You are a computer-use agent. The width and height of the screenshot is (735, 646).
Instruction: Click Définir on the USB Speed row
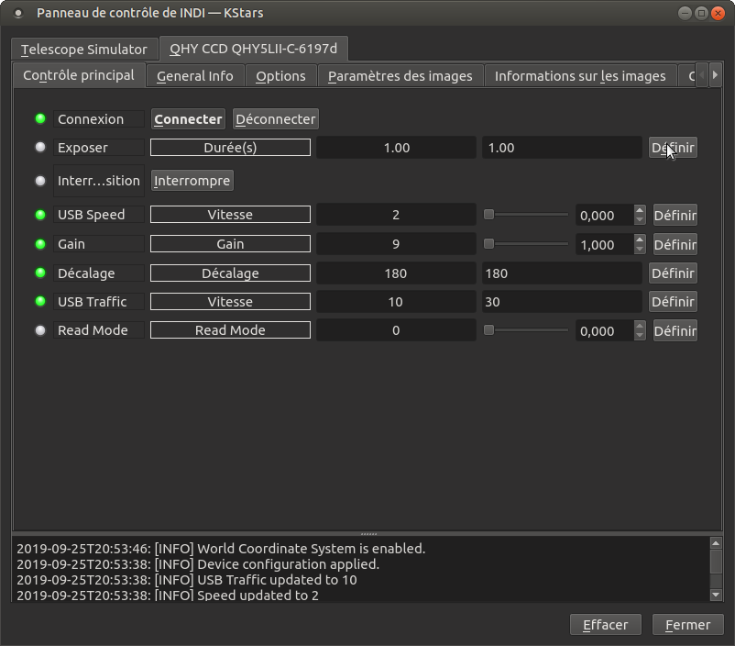click(x=675, y=216)
